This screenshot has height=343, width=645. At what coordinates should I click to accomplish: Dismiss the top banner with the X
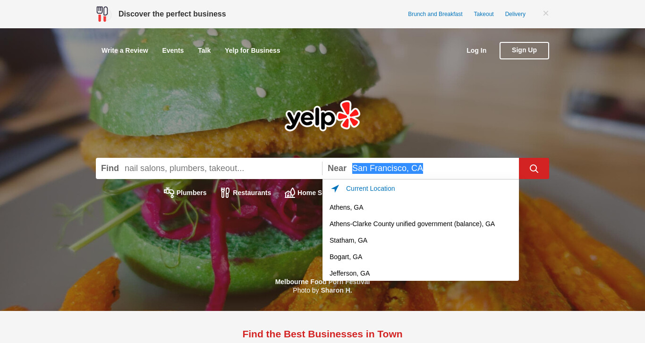[546, 13]
